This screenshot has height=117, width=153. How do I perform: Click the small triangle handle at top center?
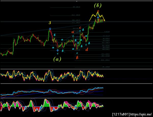77,1
